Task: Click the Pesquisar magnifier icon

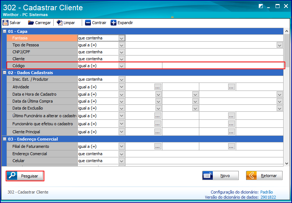Action: coord(12,176)
